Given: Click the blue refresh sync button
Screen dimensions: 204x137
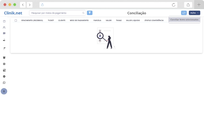Looking at the screenshot, I should tap(184, 13).
